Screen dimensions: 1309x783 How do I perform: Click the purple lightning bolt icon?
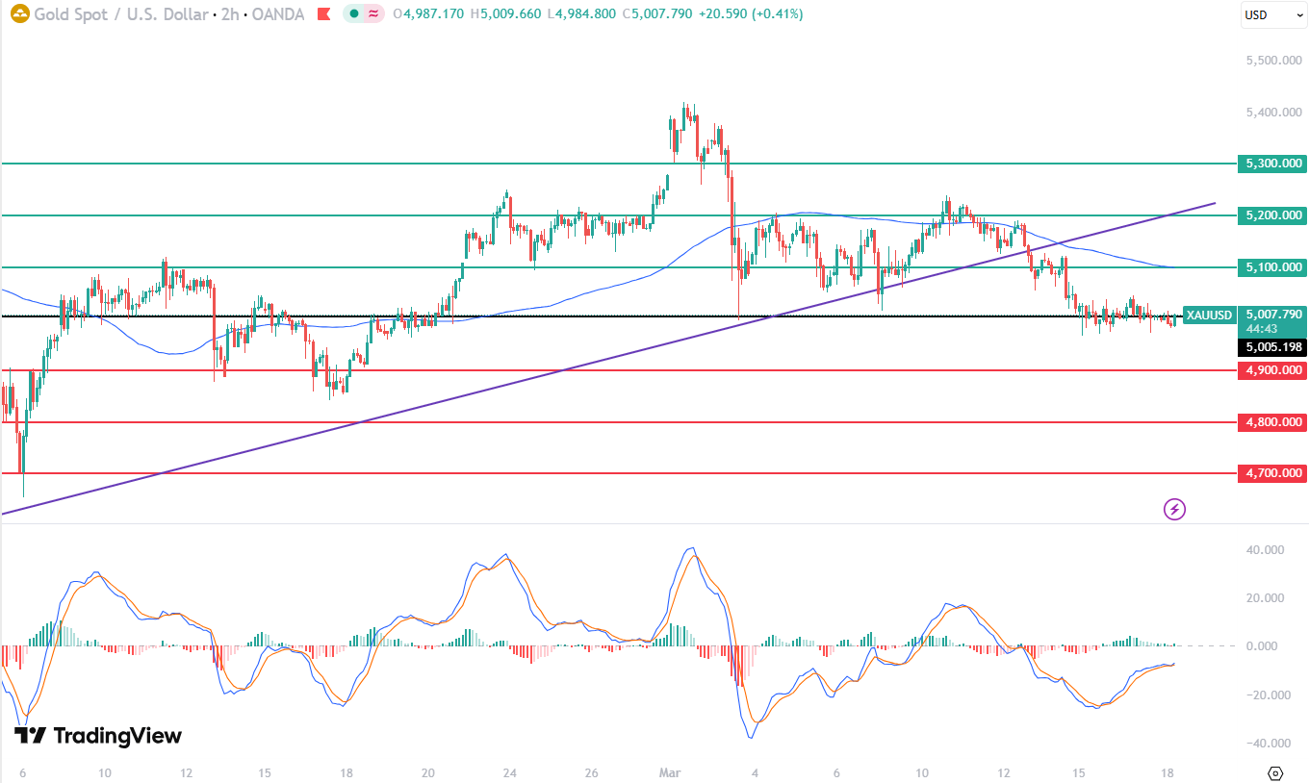pos(1174,509)
